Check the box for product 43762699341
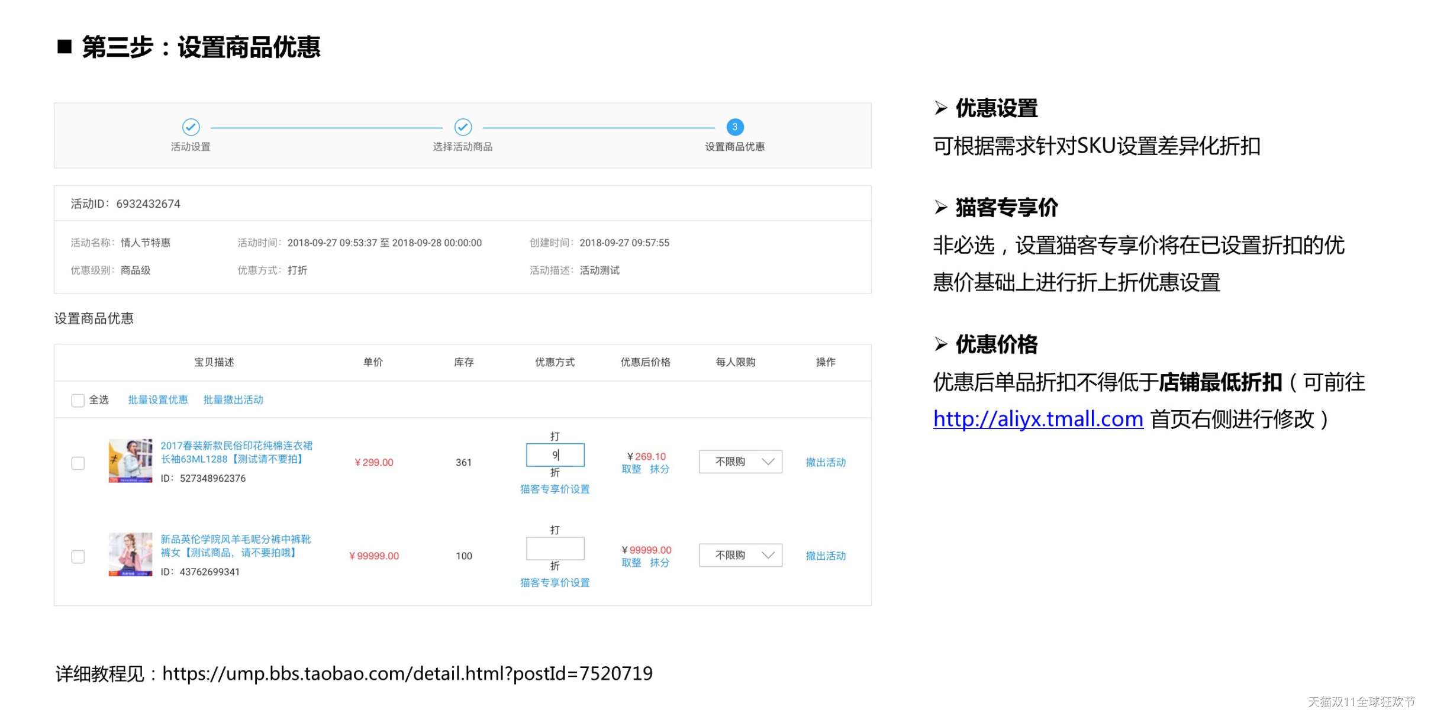 coord(78,556)
